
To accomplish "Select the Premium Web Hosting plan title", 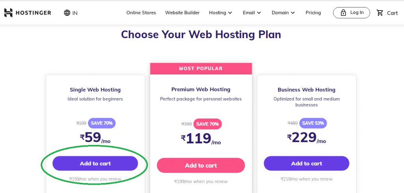I will (201, 89).
